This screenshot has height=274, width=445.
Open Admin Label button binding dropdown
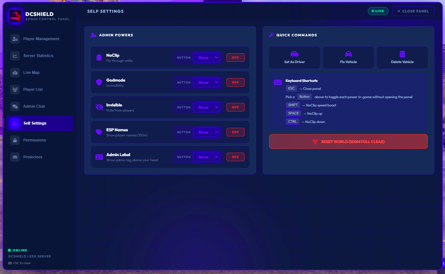click(x=206, y=157)
